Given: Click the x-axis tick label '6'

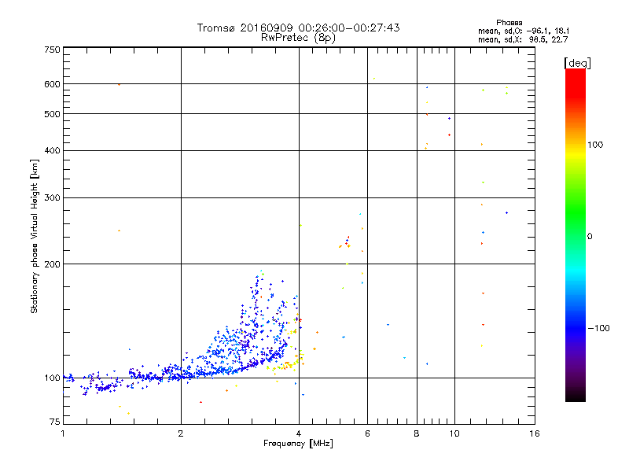Looking at the screenshot, I should tap(367, 433).
